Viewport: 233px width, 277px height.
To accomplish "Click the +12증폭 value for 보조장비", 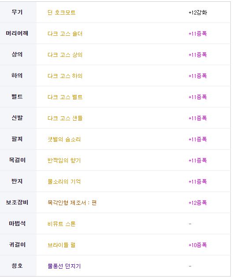I will pos(198,203).
